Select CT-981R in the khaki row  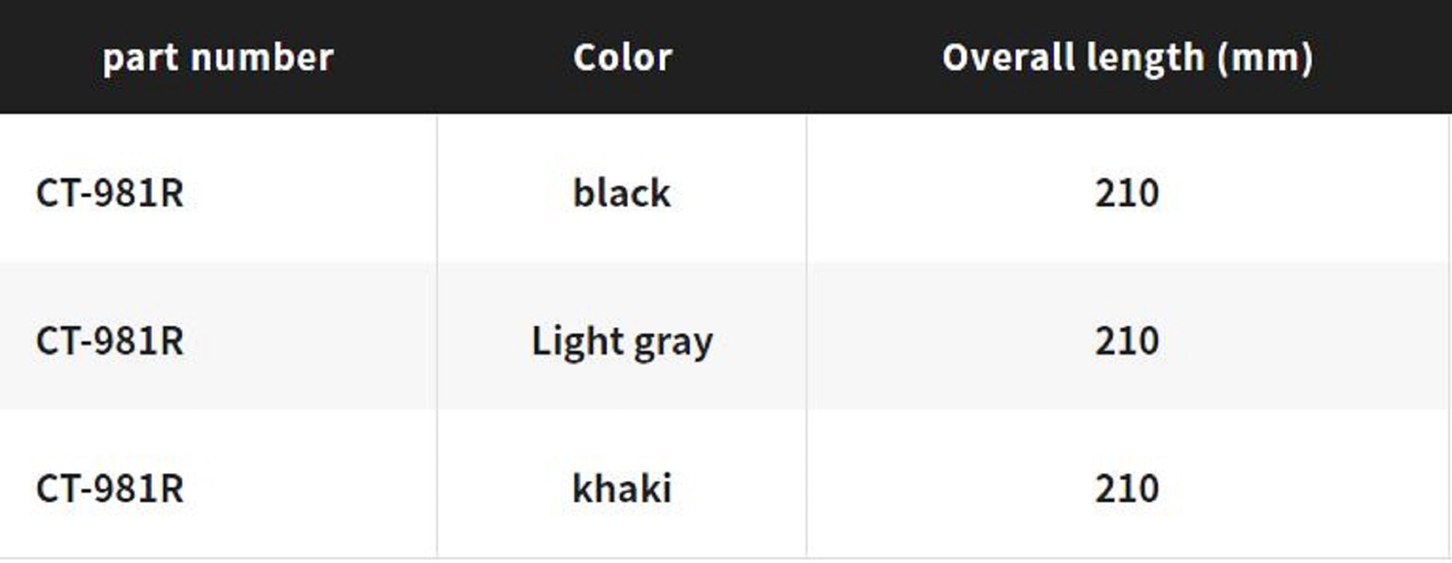tap(110, 488)
